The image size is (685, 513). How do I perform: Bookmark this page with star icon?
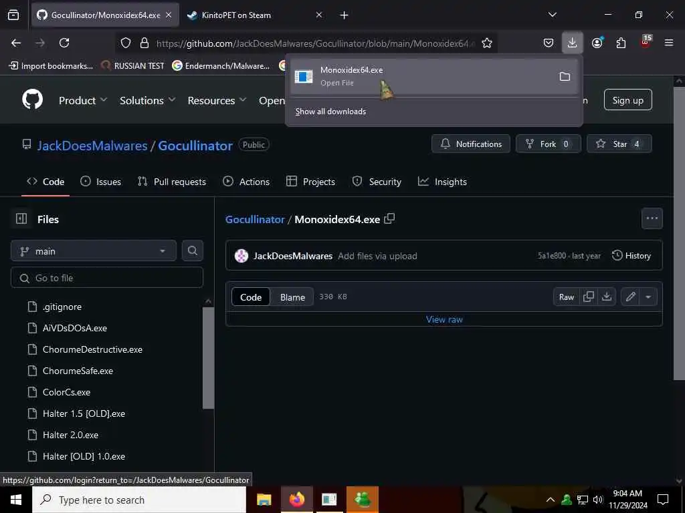(x=487, y=43)
